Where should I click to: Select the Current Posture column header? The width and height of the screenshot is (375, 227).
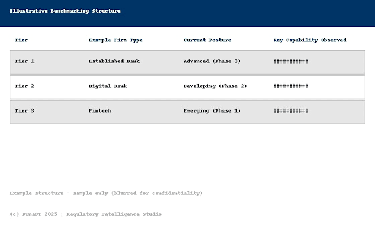[x=207, y=40]
